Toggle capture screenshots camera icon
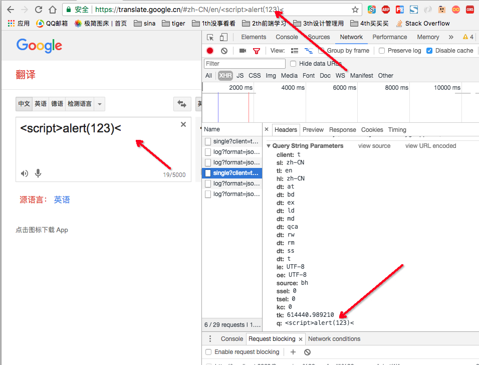 [x=243, y=51]
